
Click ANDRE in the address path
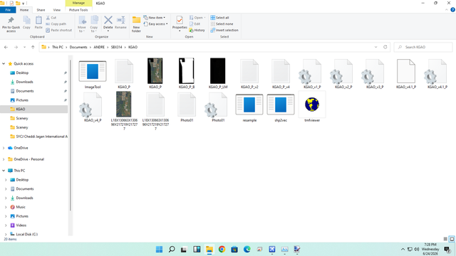click(99, 47)
